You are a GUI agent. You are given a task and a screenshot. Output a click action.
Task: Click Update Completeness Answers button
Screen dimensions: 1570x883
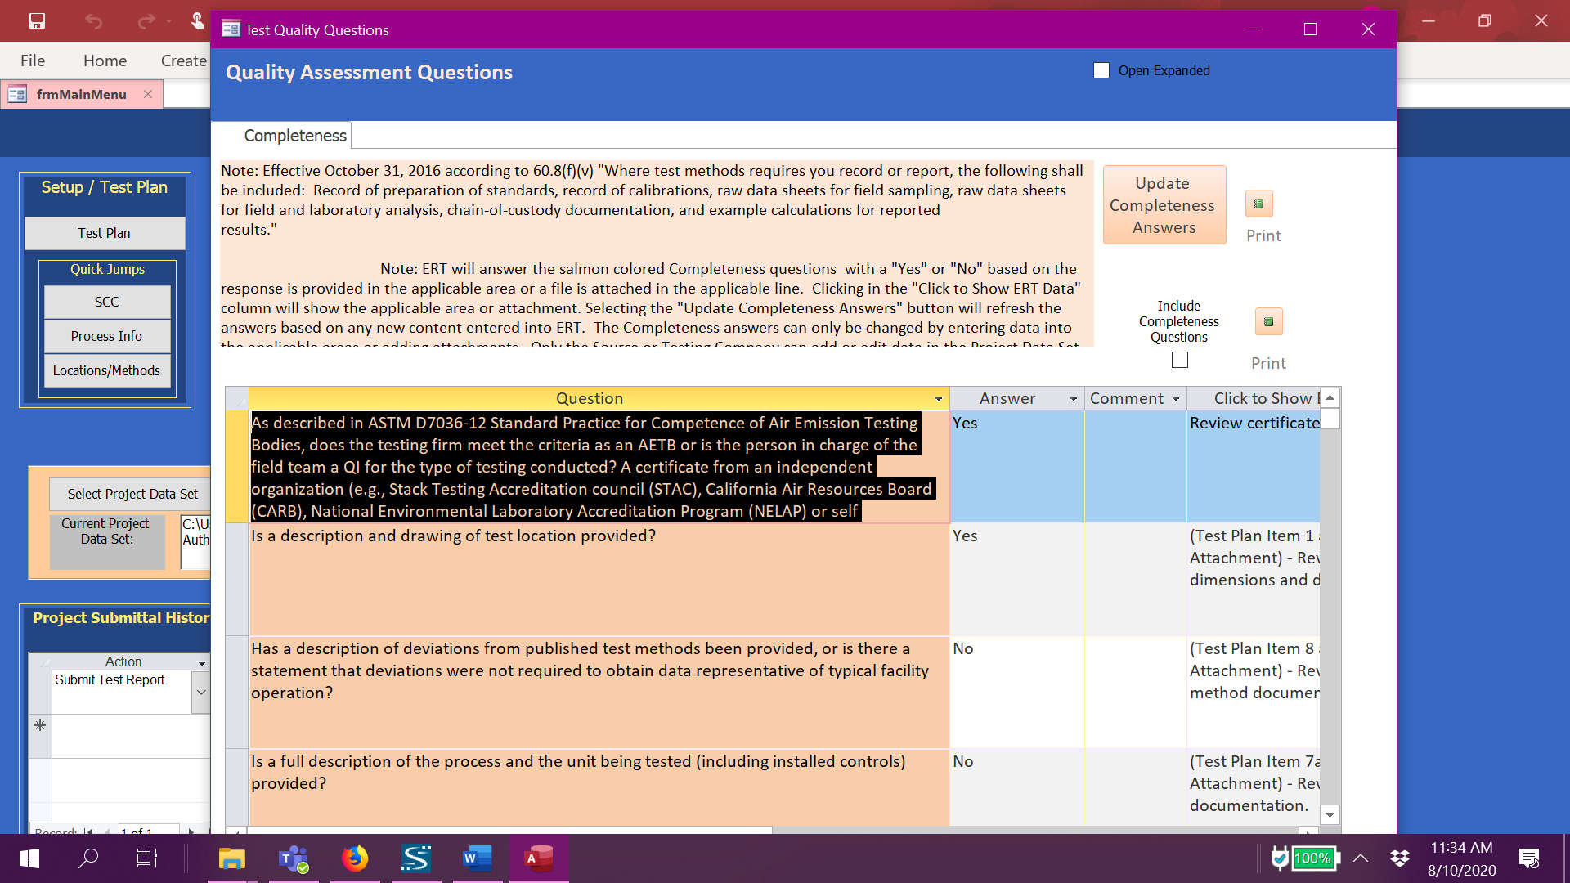1164,205
